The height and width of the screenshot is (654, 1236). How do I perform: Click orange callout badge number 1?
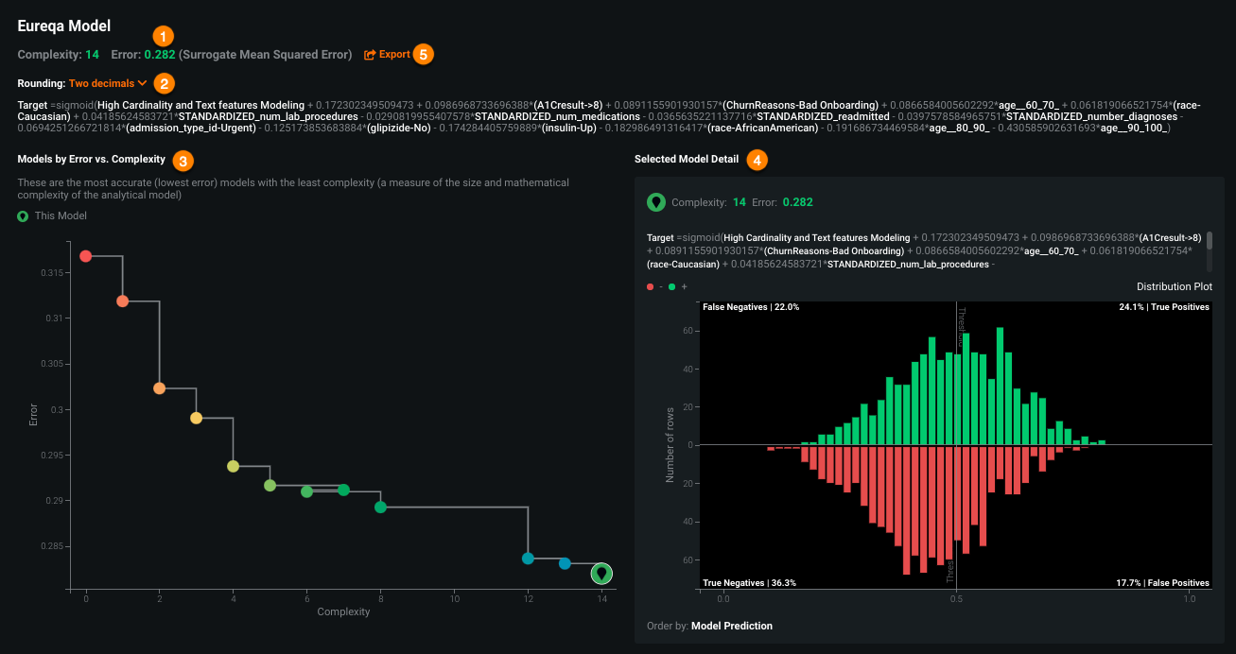164,36
